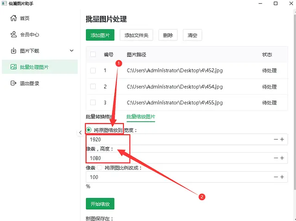
Task: Click the 图片下载 download icon
Action: click(x=13, y=51)
